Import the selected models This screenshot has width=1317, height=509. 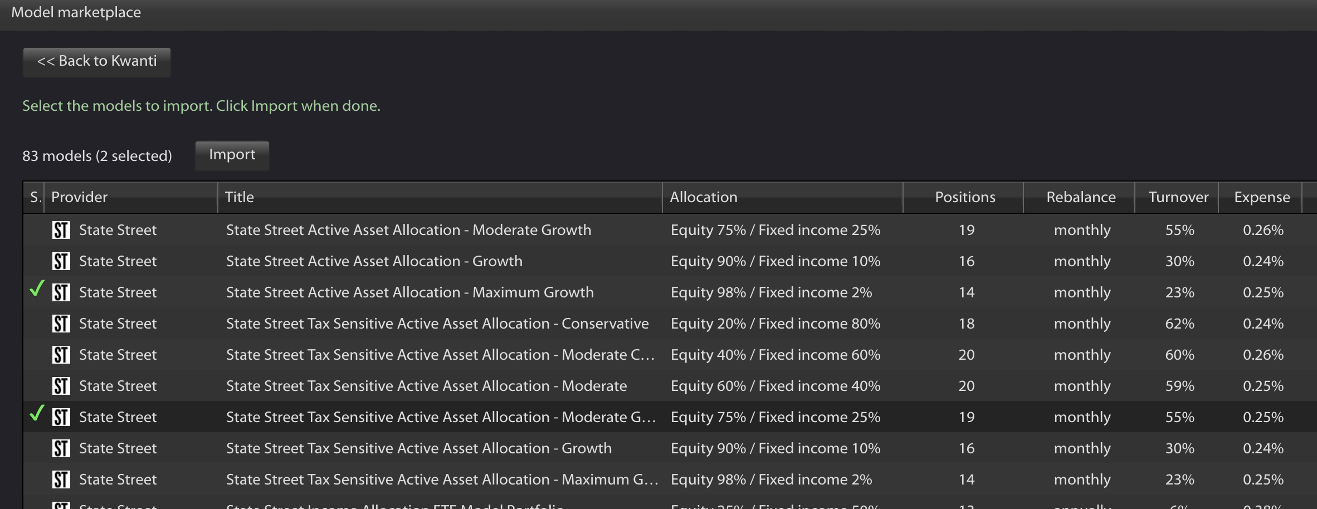click(x=232, y=155)
